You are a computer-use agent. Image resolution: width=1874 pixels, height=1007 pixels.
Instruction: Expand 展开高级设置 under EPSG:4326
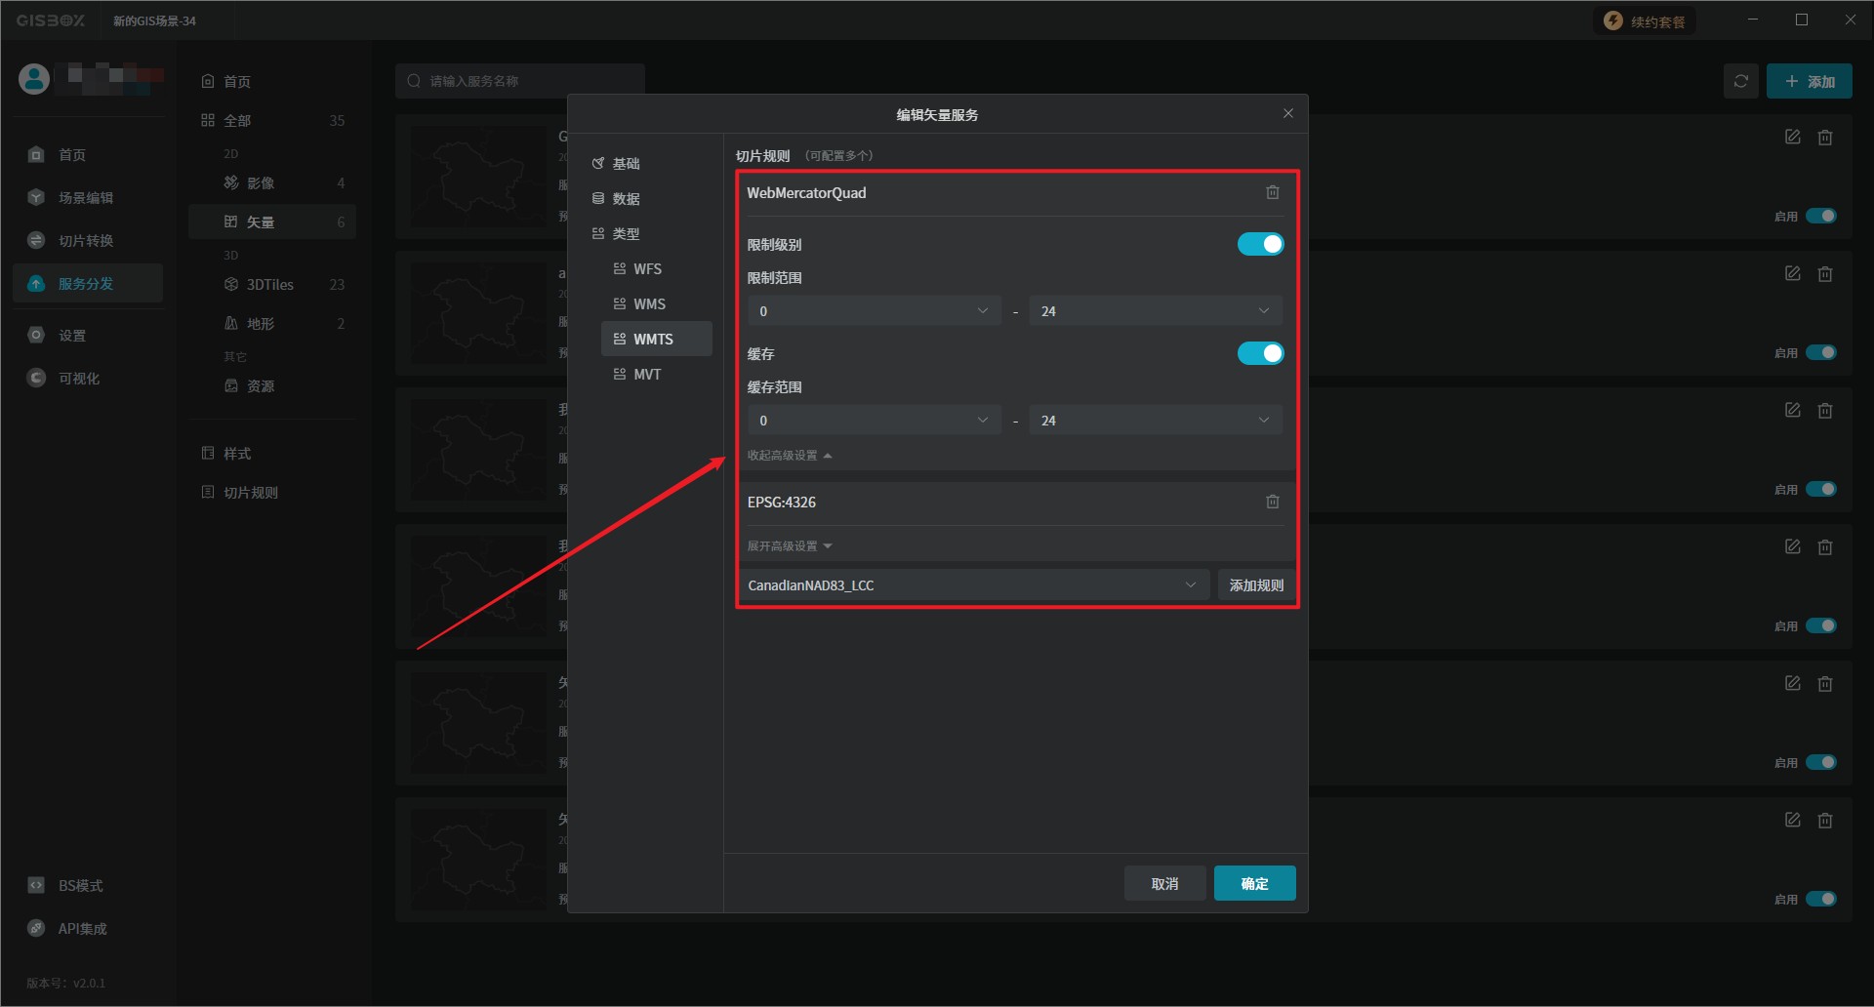[x=789, y=546]
